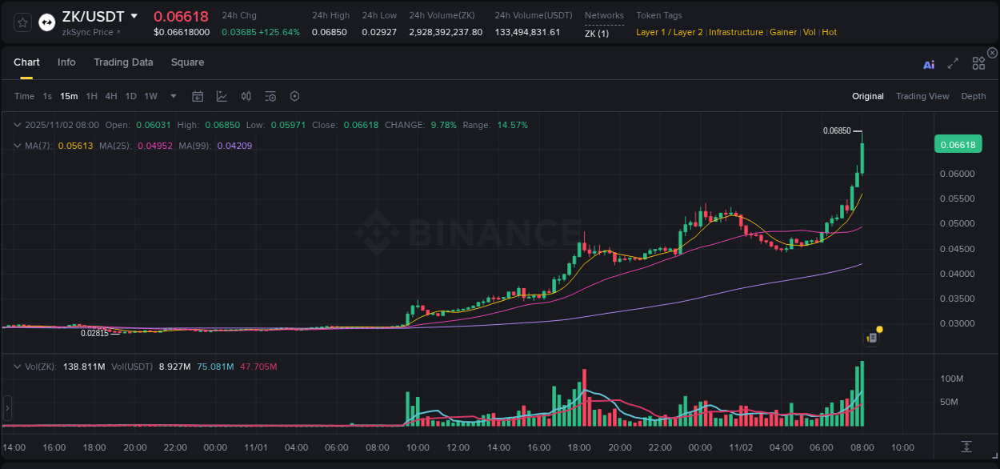Screen dimensions: 1000x469
Task: Switch chart style using the line chart icon
Action: tap(222, 96)
